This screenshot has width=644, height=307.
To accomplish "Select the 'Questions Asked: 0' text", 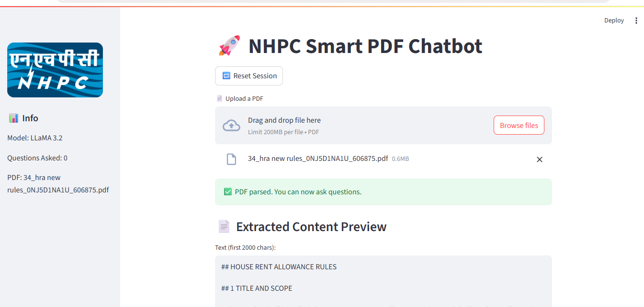I will click(x=37, y=158).
